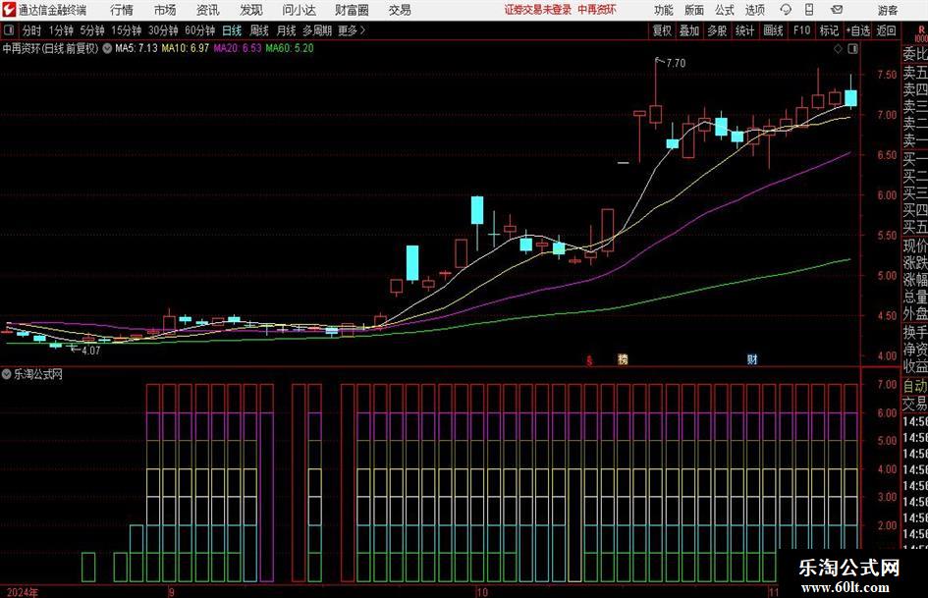
Task: Open the 版面 menu
Action: [694, 10]
